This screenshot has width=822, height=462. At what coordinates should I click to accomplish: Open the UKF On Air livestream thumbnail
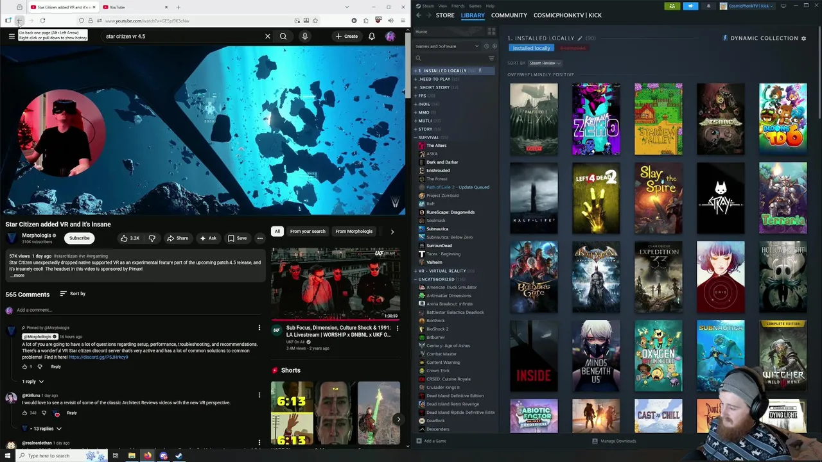(335, 284)
